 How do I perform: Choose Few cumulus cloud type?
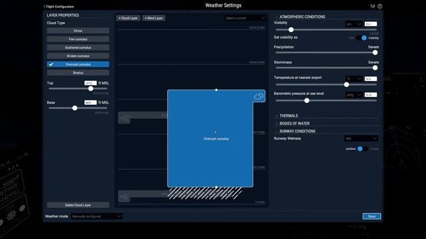78,39
